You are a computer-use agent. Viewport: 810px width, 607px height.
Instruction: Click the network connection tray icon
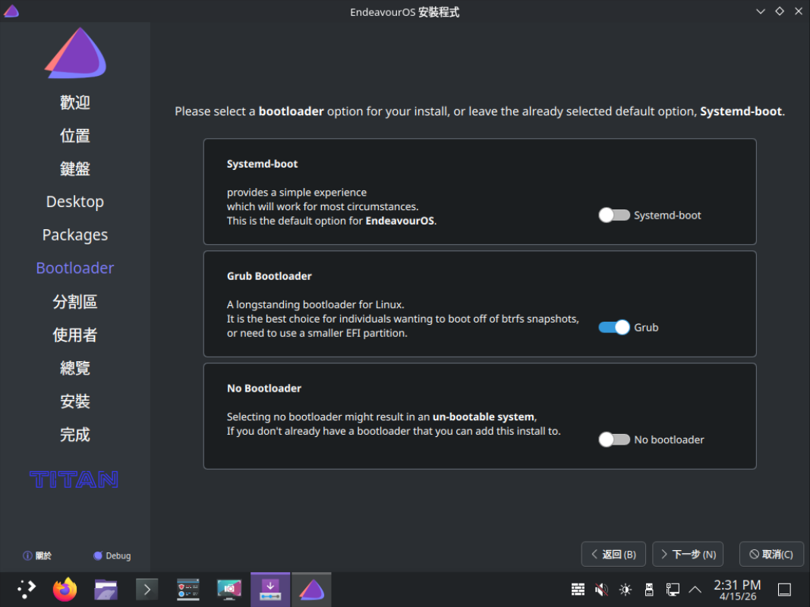pyautogui.click(x=672, y=590)
